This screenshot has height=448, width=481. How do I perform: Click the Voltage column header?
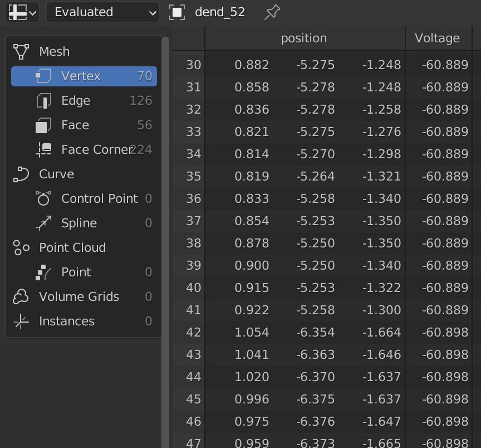tap(438, 38)
